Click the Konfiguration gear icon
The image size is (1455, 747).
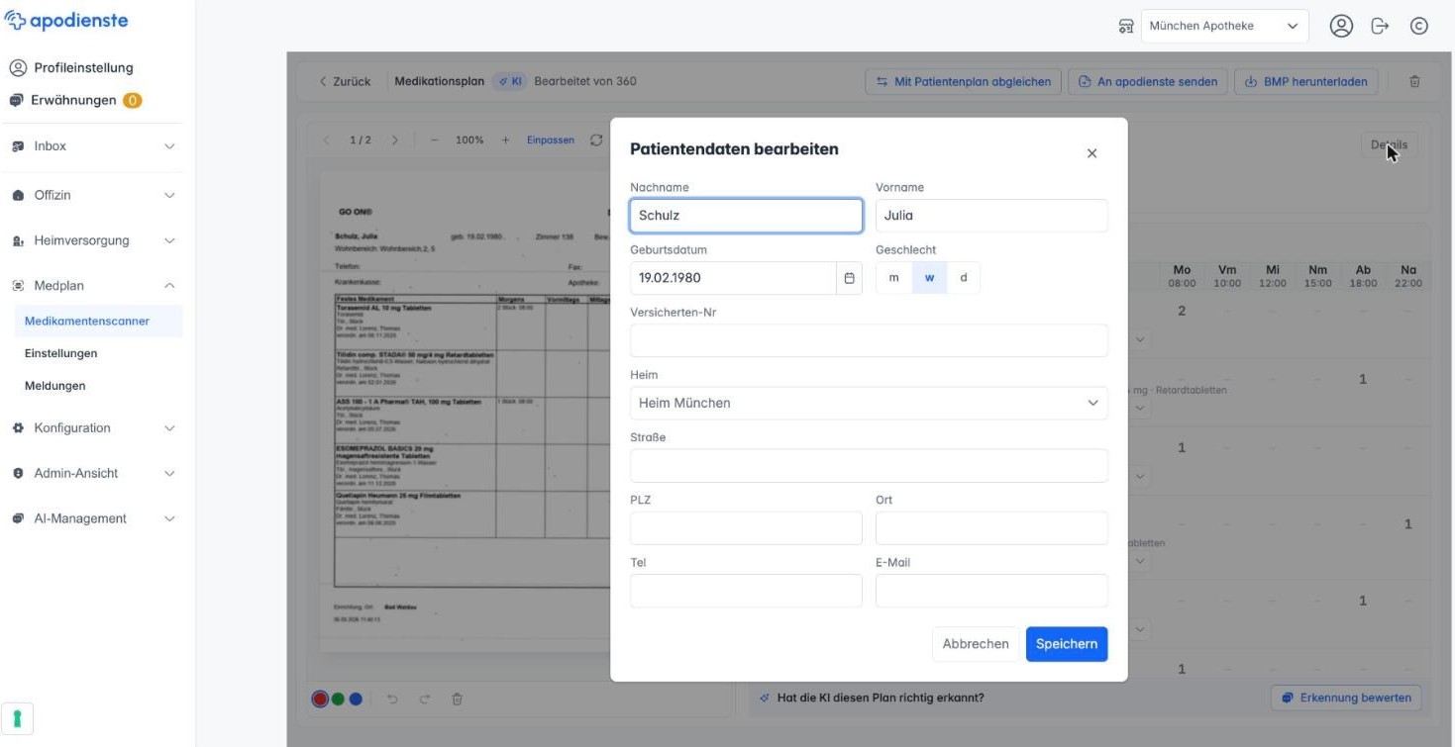tap(16, 428)
